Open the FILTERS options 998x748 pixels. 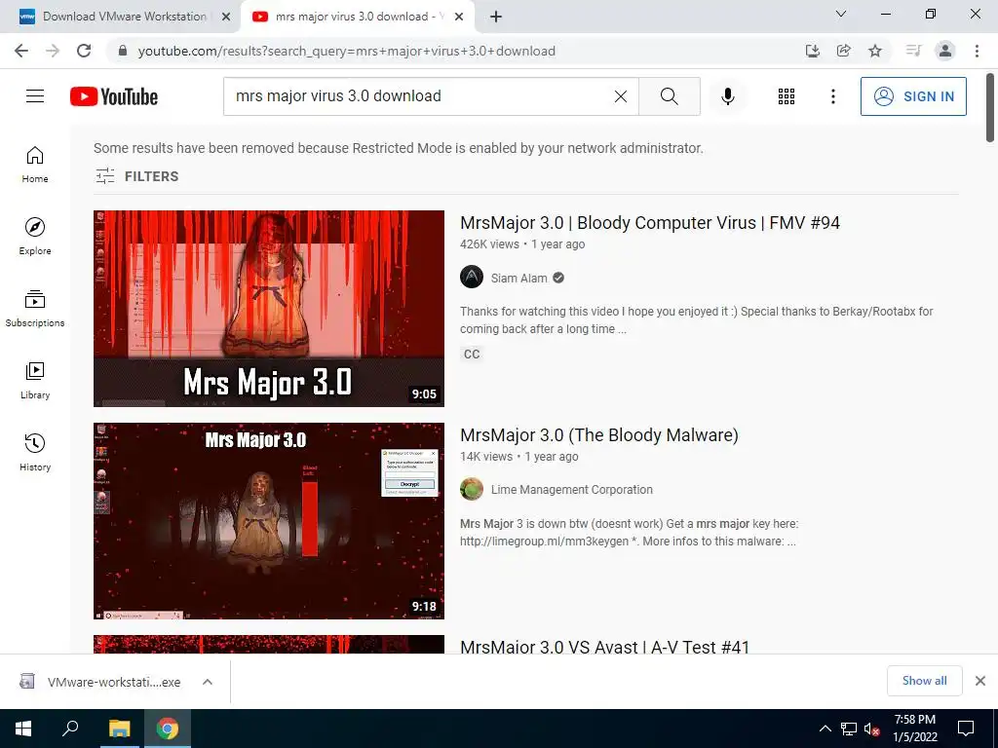pyautogui.click(x=136, y=176)
